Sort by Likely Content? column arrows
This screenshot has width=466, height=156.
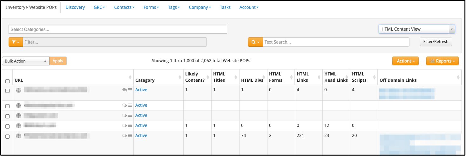208,77
